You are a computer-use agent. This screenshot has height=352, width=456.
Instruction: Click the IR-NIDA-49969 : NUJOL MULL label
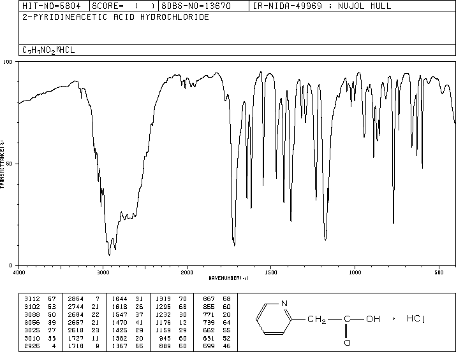[322, 6]
